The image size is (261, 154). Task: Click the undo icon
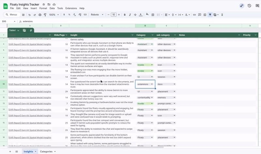pos(29,15)
